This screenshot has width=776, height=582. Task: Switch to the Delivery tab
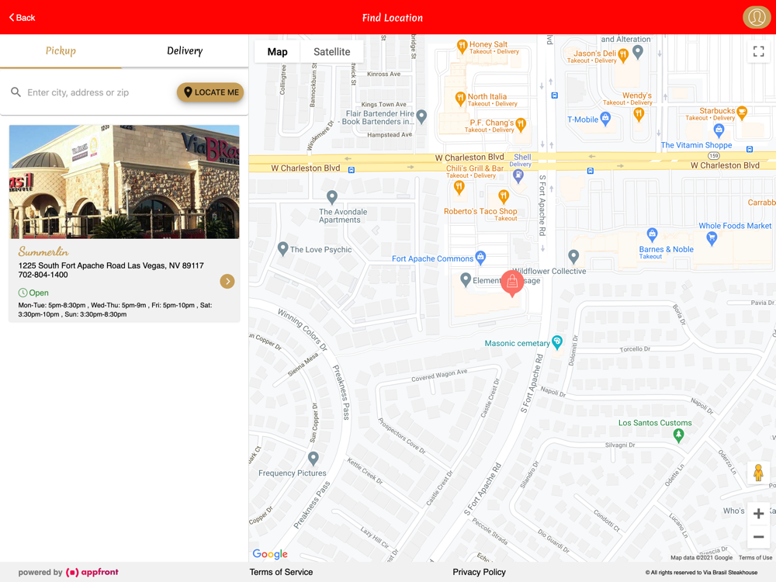click(185, 51)
